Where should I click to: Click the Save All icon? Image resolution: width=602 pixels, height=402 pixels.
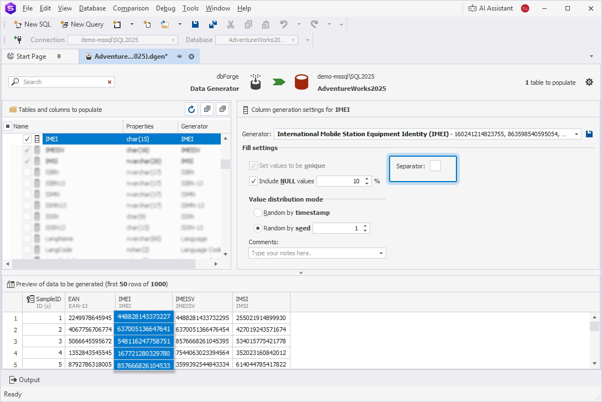pyautogui.click(x=212, y=24)
